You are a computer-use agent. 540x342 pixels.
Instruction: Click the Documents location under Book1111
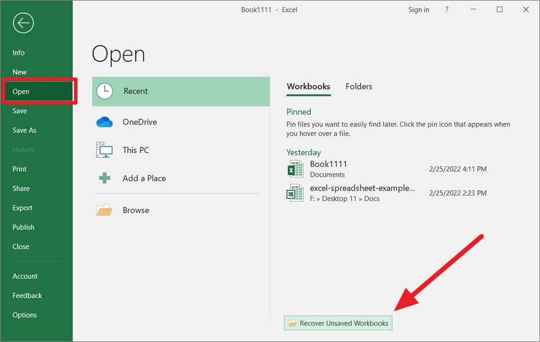click(327, 174)
